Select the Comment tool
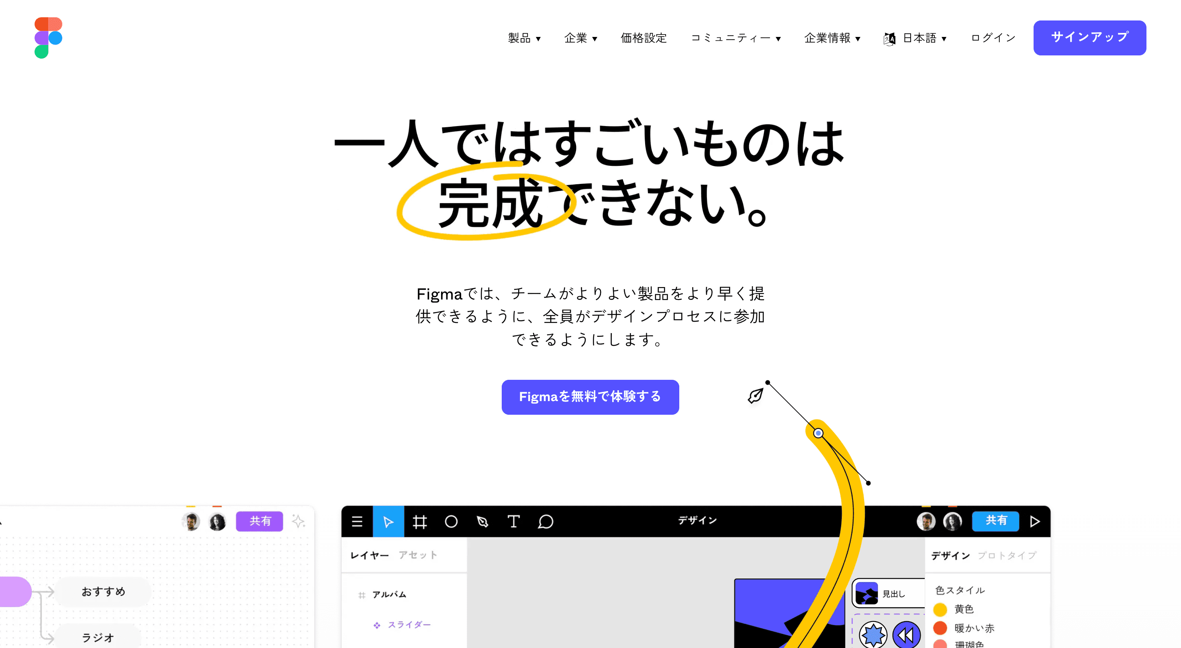Viewport: 1181px width, 648px height. (546, 521)
